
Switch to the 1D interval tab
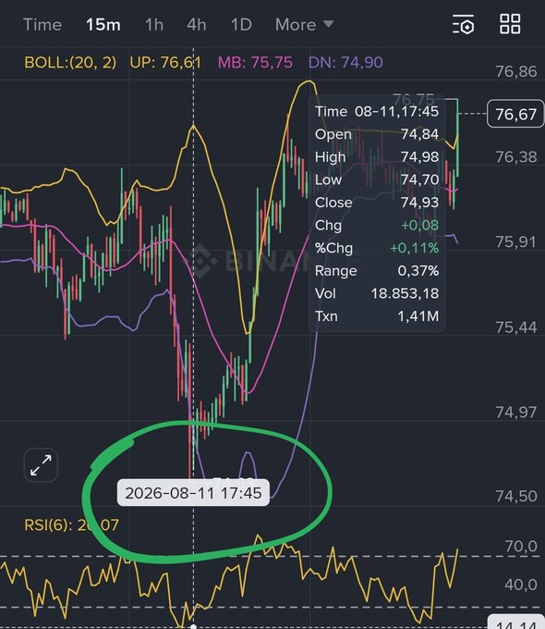241,25
